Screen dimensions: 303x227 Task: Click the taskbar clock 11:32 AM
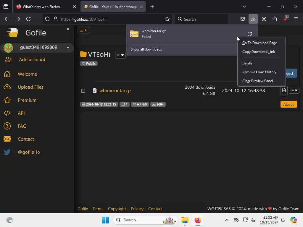[269, 220]
